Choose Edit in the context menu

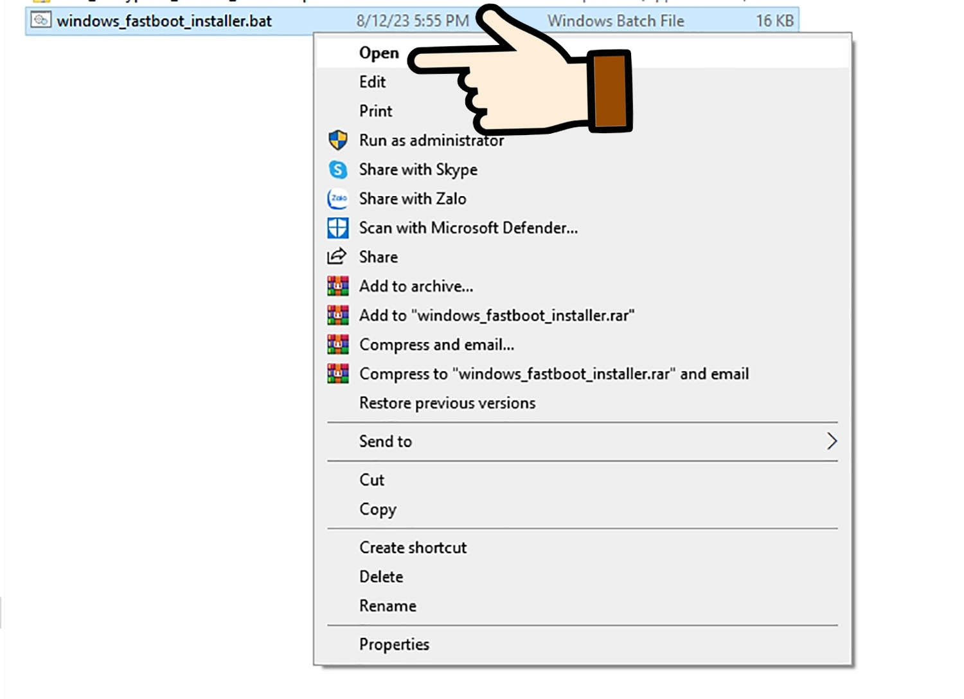coord(582,82)
